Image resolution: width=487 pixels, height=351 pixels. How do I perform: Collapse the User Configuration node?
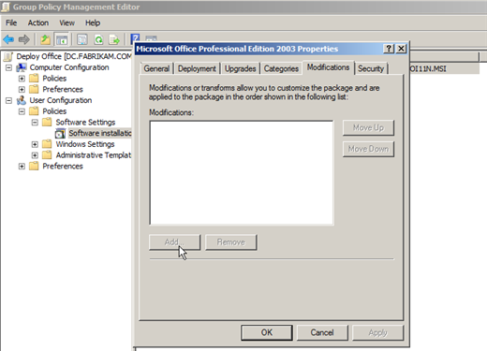(8, 100)
